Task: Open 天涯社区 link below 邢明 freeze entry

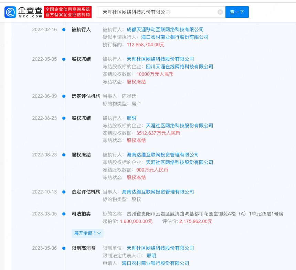Action: coord(180,126)
